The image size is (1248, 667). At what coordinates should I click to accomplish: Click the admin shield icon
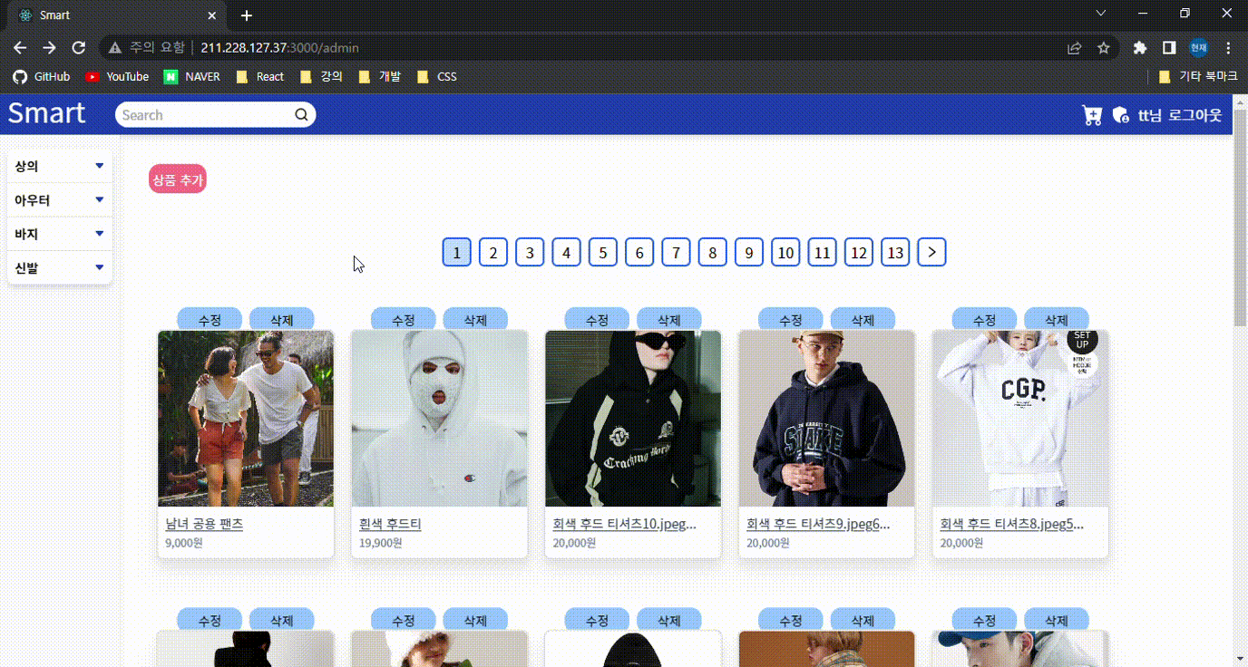click(1120, 115)
